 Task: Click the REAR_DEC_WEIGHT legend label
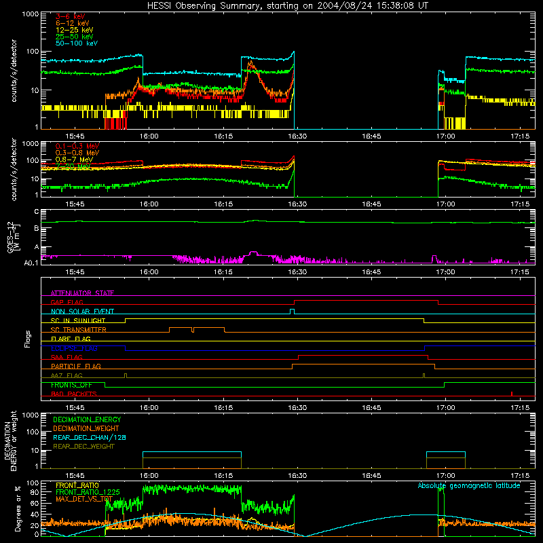tap(83, 447)
